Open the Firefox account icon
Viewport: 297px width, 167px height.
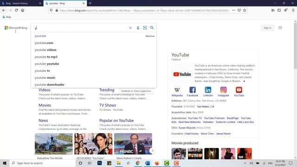click(x=285, y=10)
